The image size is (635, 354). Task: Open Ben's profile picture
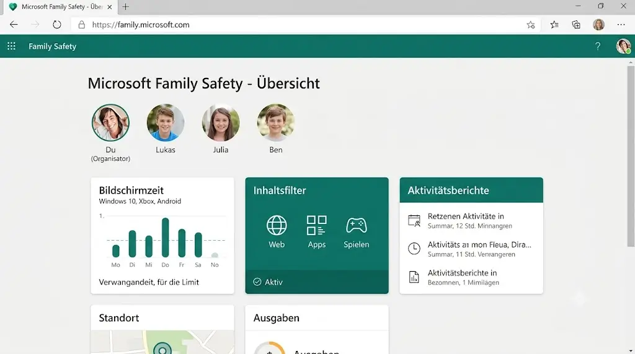[x=276, y=123]
